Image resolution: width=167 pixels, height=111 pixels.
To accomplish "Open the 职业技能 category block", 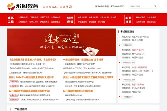I will [x=128, y=19].
